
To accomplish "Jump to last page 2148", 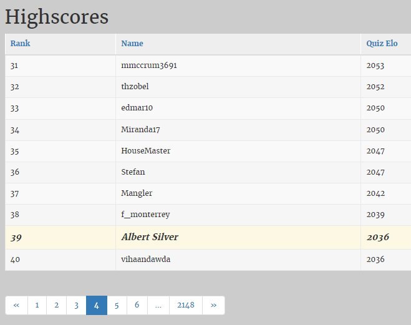I will click(x=186, y=305).
